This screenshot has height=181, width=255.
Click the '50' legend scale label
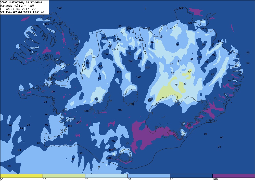pos(2,179)
